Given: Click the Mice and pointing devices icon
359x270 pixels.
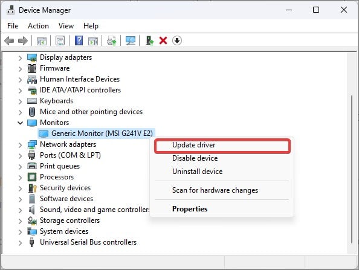Looking at the screenshot, I should tap(32, 112).
